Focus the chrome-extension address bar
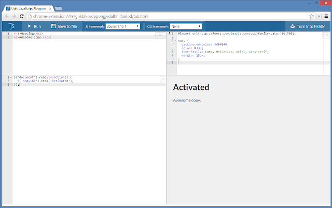332x208 pixels. coord(170,16)
